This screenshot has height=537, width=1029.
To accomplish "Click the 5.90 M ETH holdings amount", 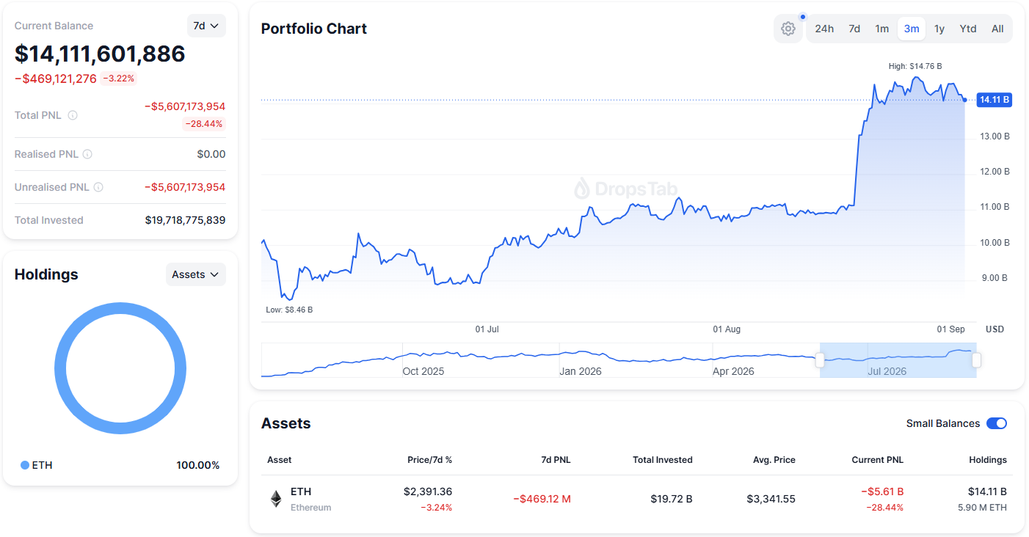I will click(982, 508).
